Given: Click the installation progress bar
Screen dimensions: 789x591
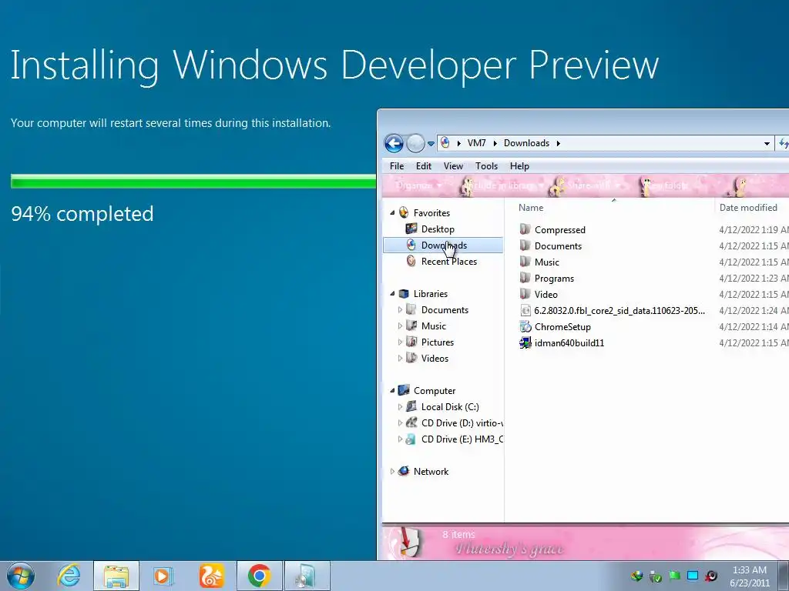Looking at the screenshot, I should click(193, 182).
